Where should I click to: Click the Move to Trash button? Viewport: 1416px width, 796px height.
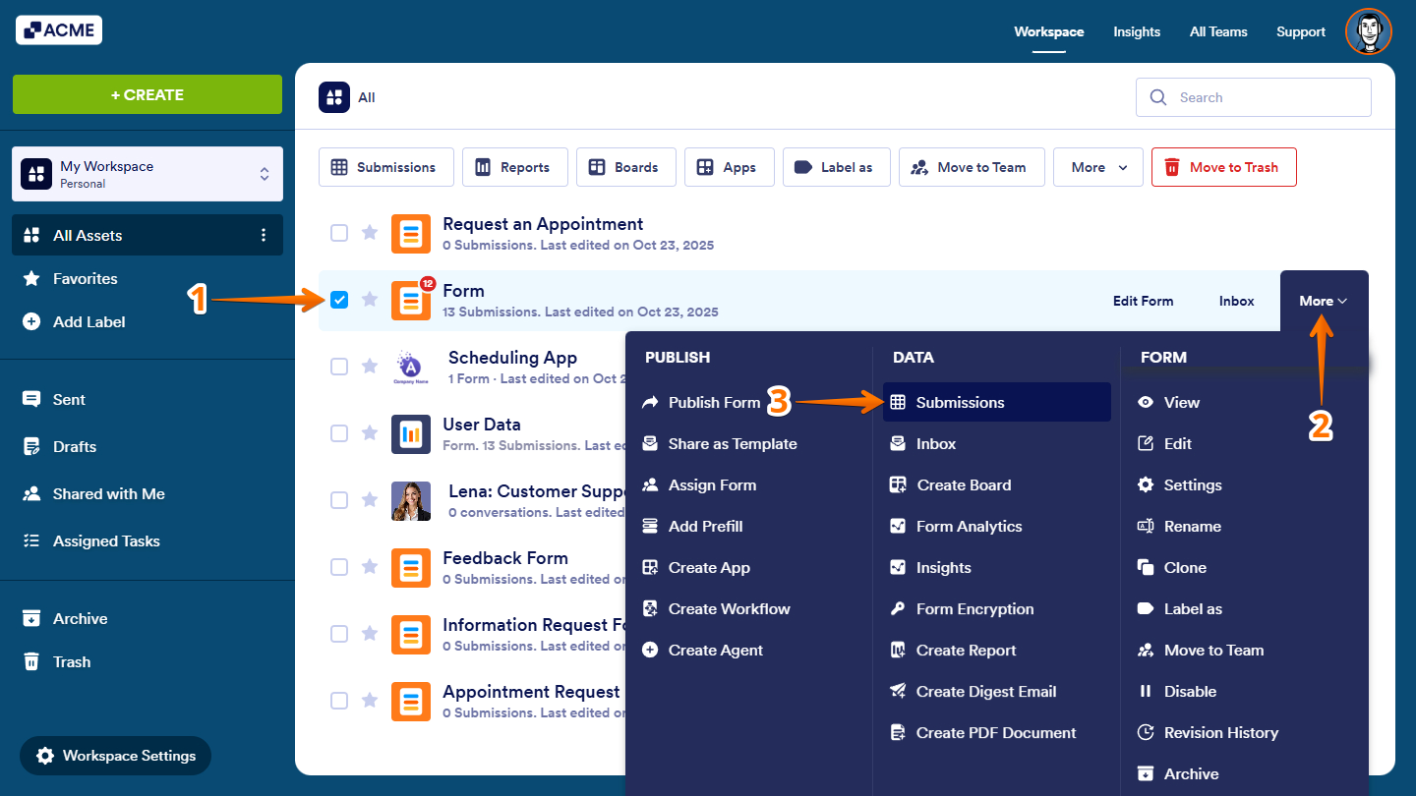(x=1224, y=167)
